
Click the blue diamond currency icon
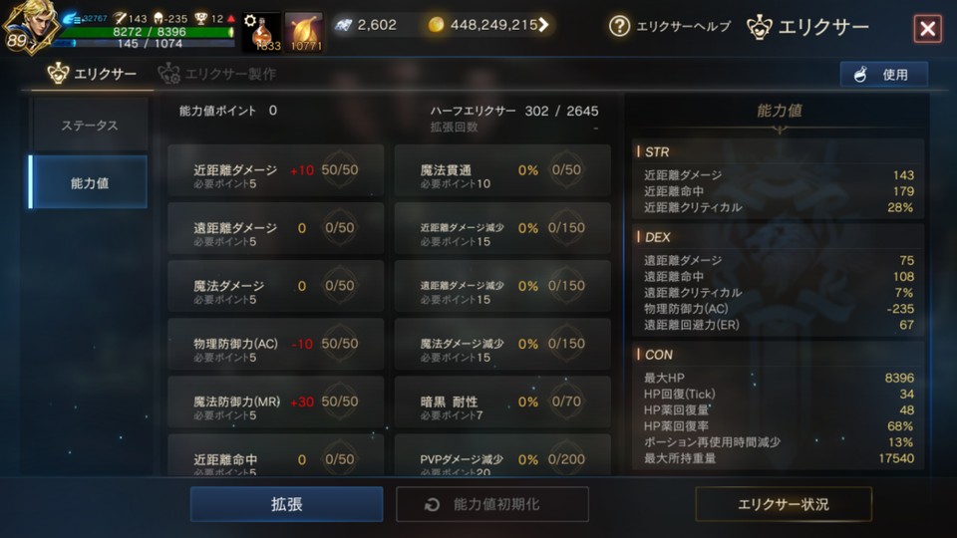[x=344, y=25]
